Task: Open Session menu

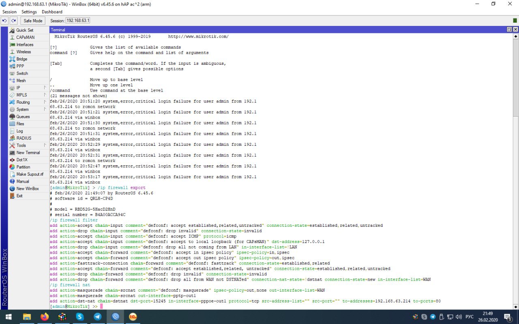Action: 9,12
